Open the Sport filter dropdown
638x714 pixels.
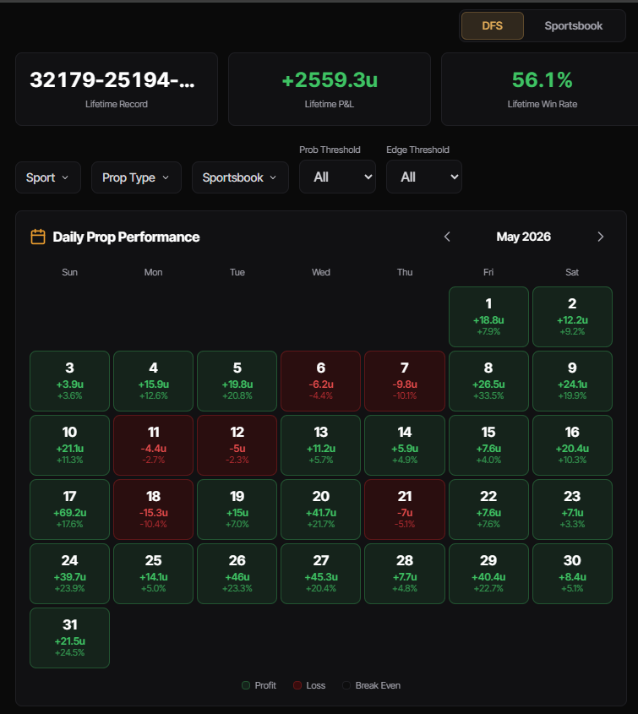(48, 177)
